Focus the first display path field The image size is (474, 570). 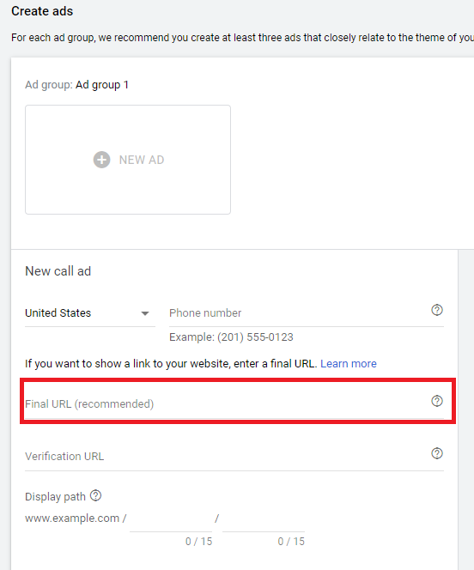coord(171,519)
